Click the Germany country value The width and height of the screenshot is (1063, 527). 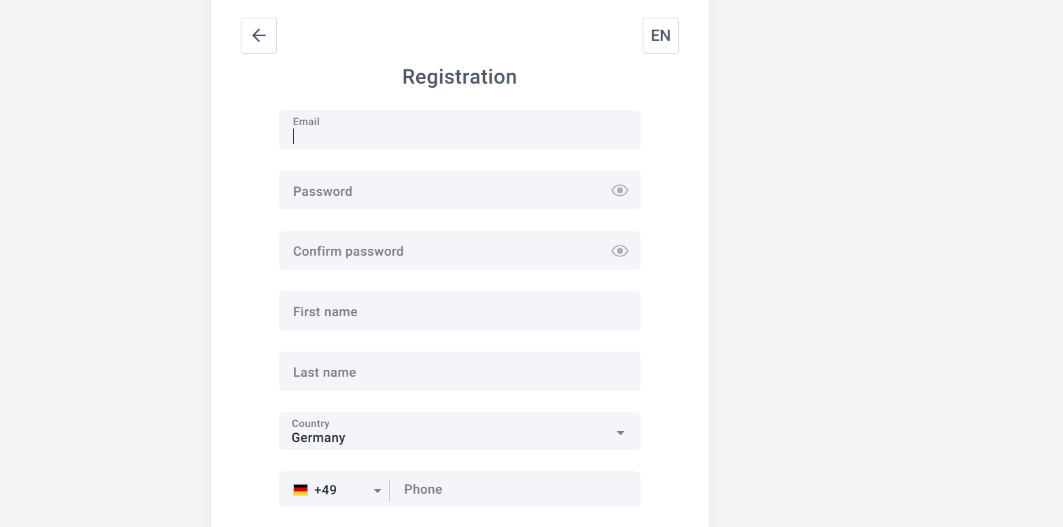[318, 438]
